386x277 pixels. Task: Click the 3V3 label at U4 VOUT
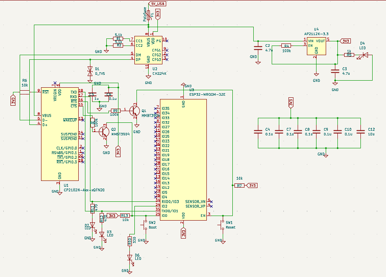pos(345,41)
